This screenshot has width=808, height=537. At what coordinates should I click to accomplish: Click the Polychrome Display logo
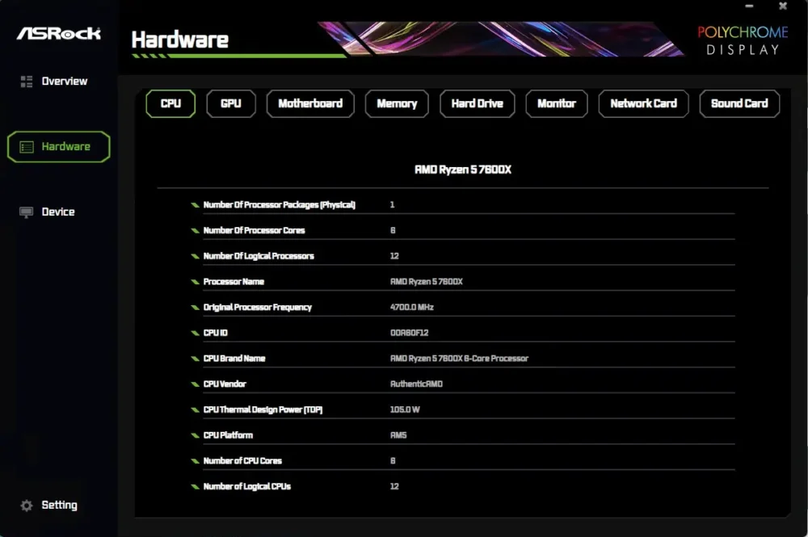tap(743, 40)
